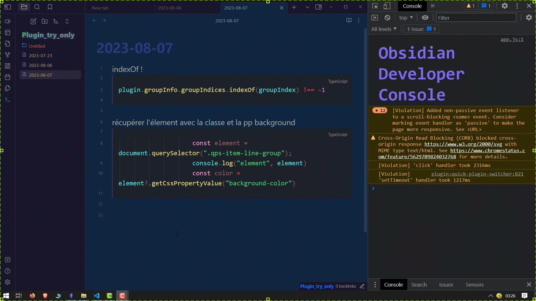The height and width of the screenshot is (301, 536).
Task: Open daily note calendar icon
Action: (8, 77)
